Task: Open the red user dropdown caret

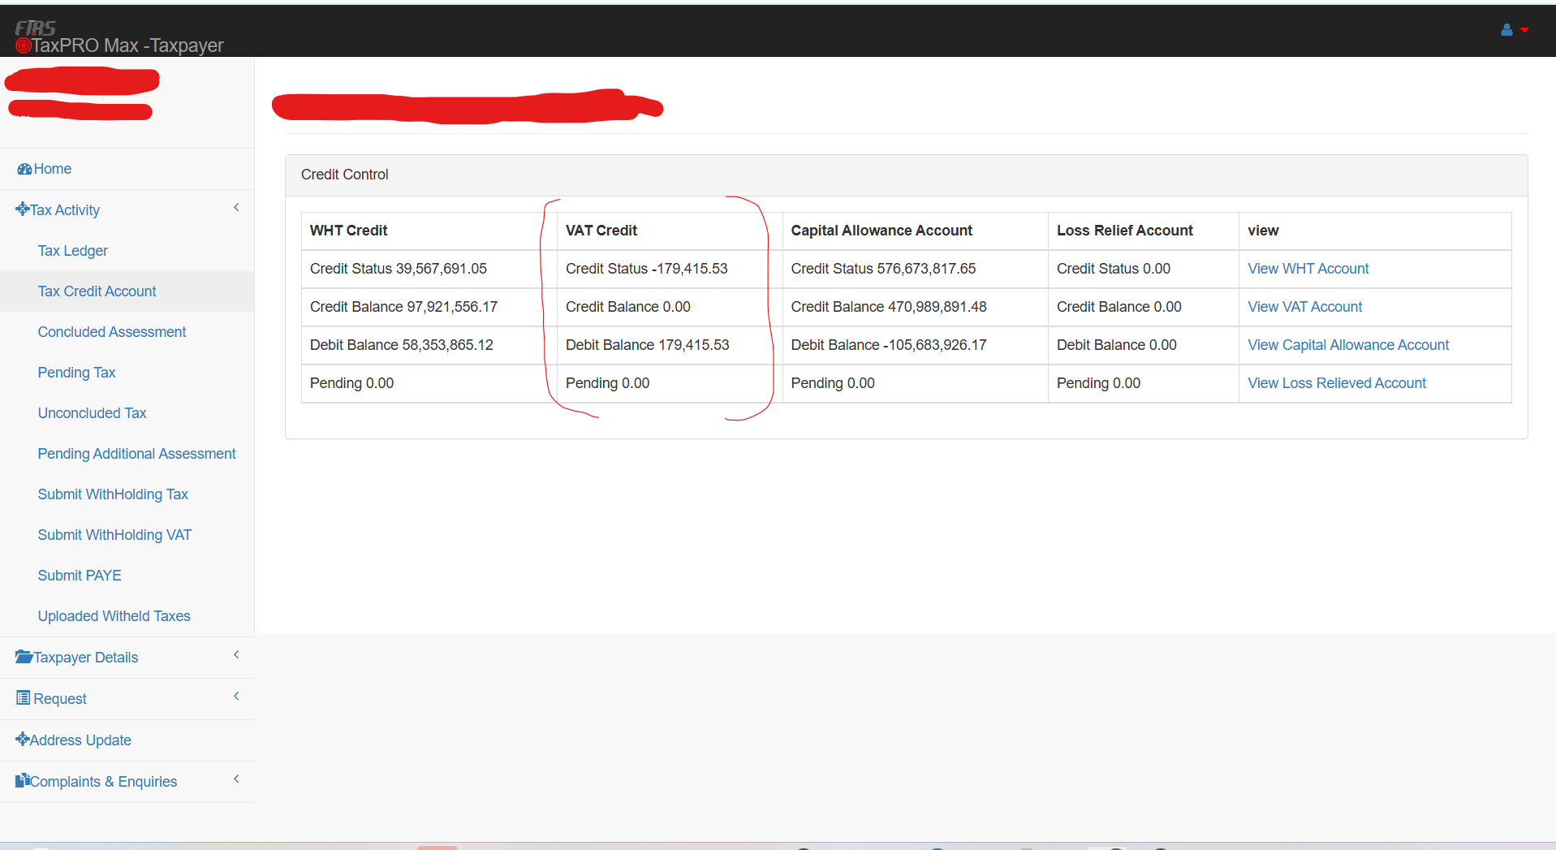Action: [1524, 30]
